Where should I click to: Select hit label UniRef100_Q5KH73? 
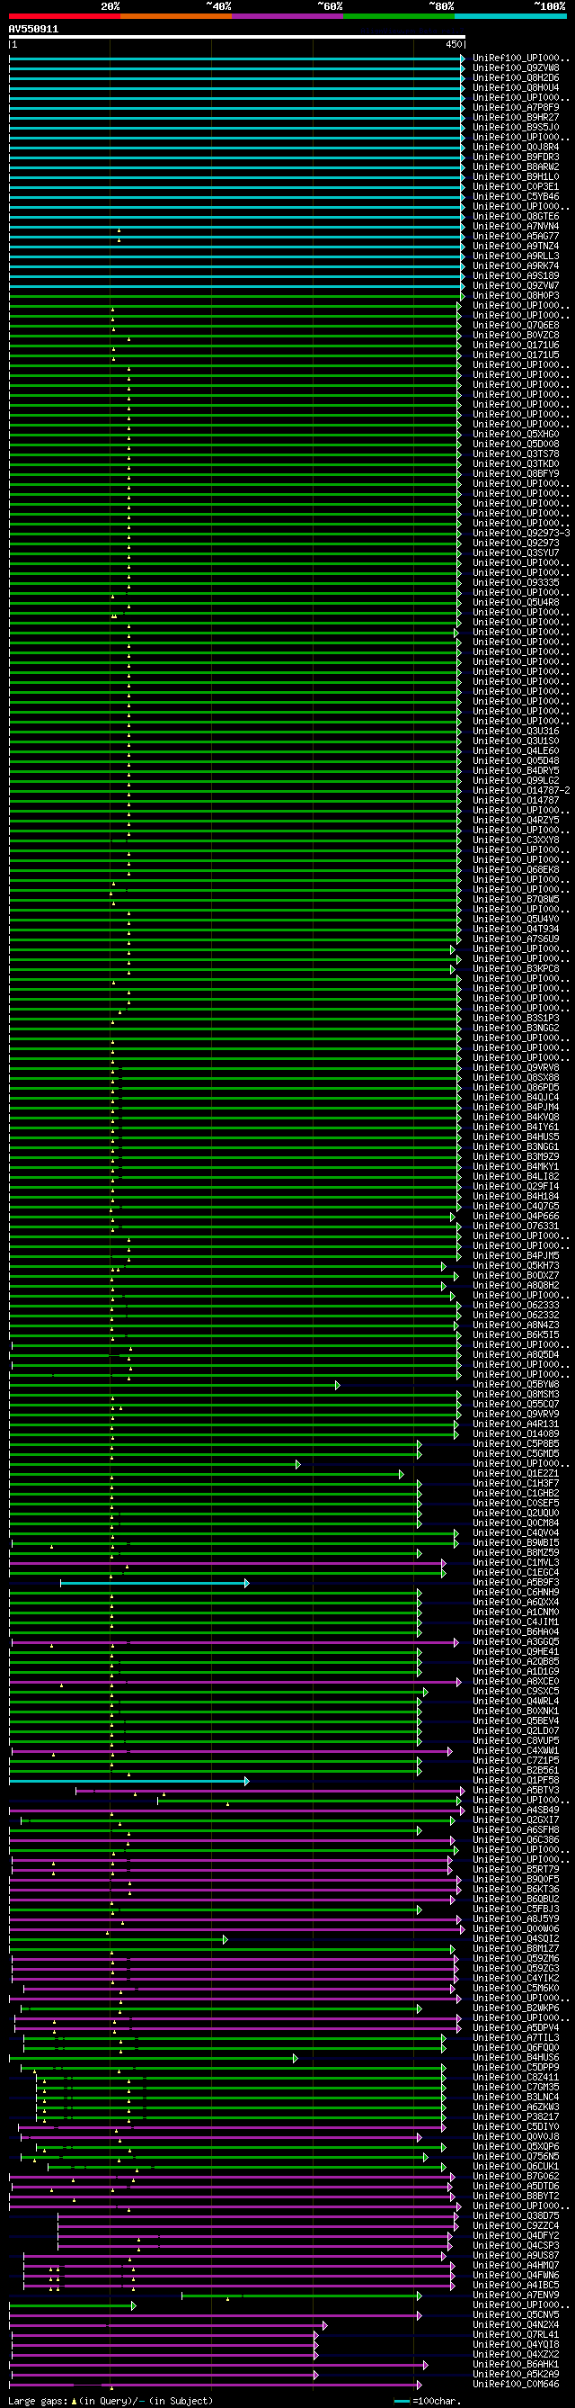[517, 1266]
